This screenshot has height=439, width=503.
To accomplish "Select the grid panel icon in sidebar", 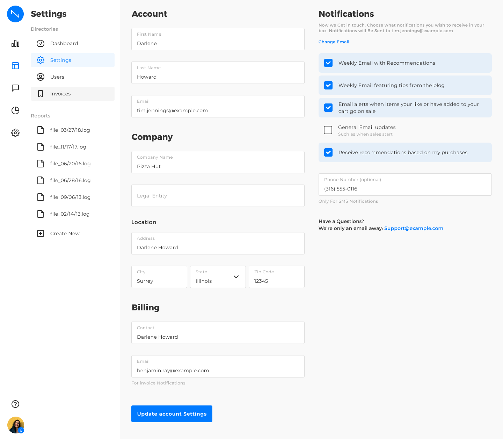I will pos(15,66).
